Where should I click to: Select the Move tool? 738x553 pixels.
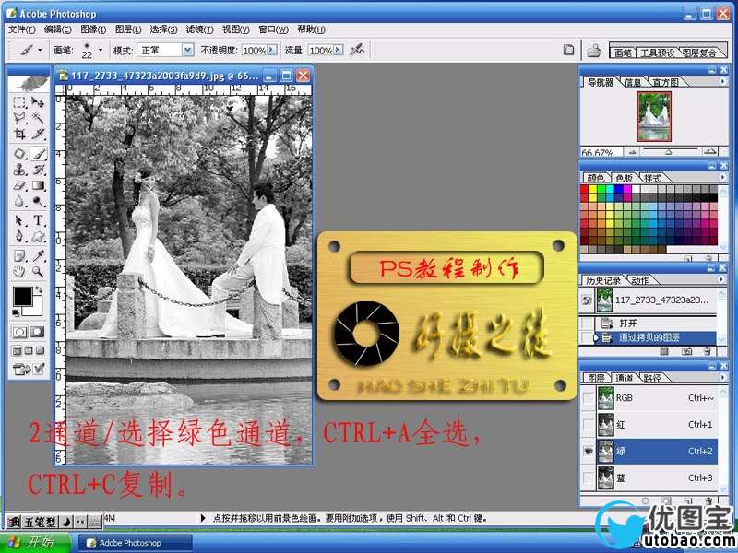(38, 102)
